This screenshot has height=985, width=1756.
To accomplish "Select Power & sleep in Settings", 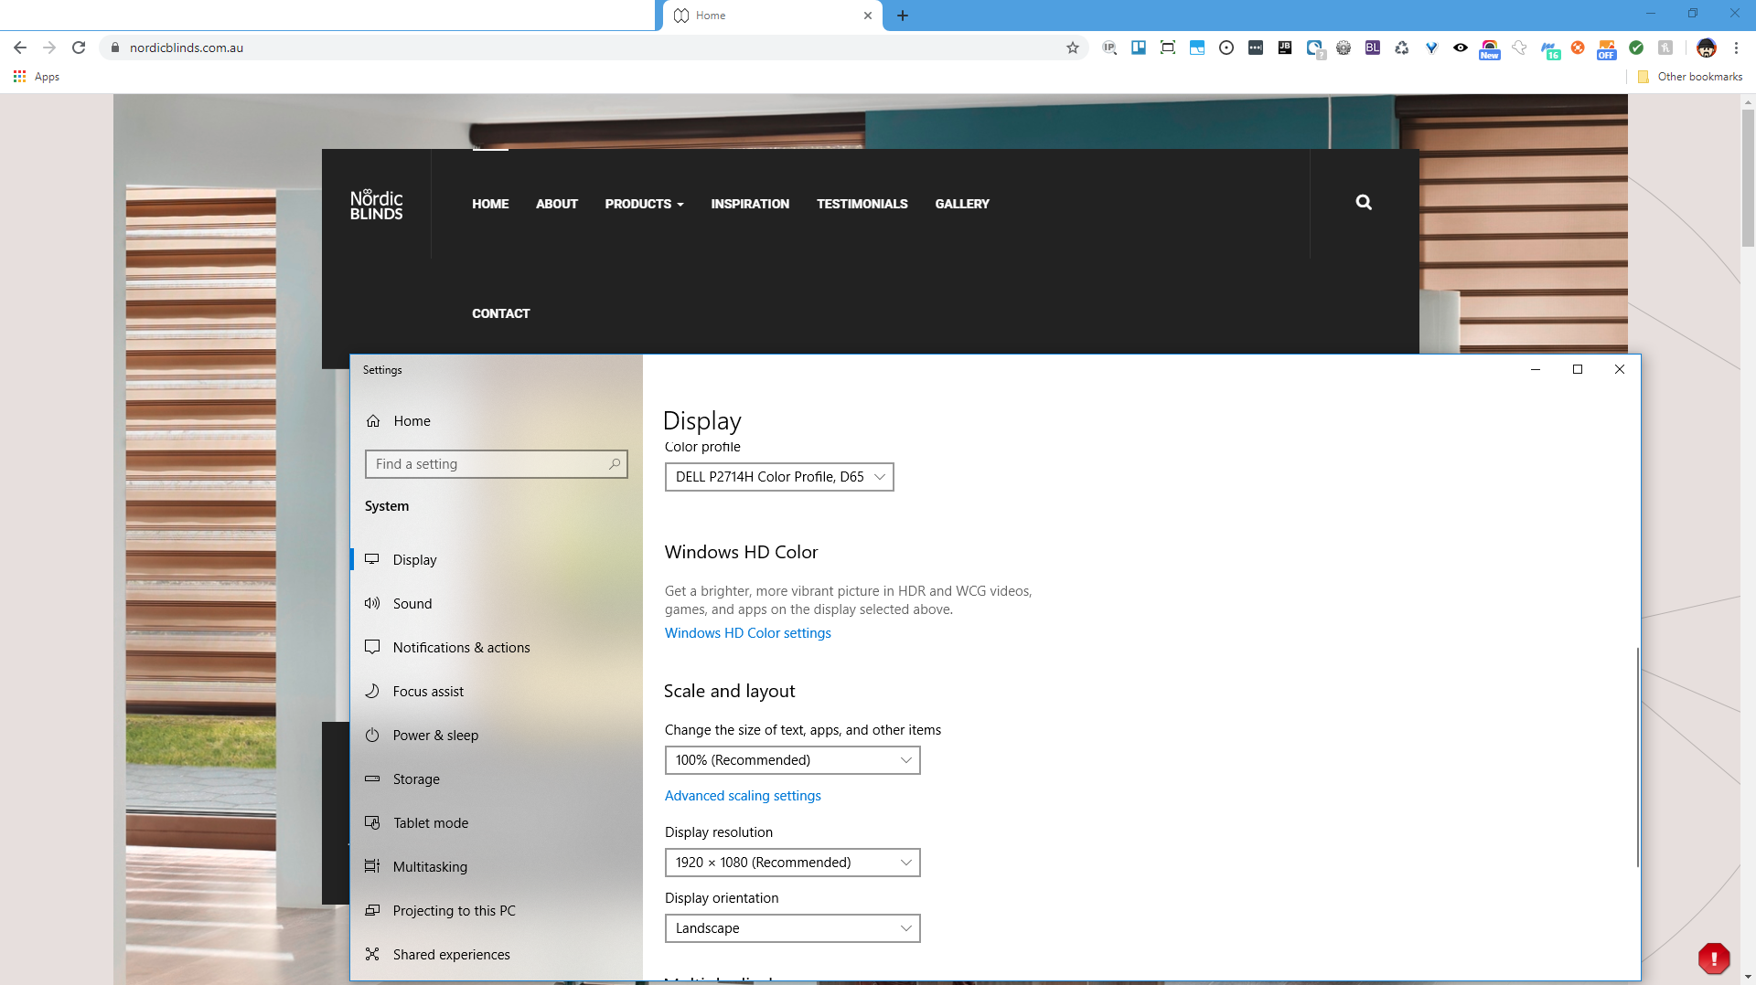I will (x=496, y=736).
